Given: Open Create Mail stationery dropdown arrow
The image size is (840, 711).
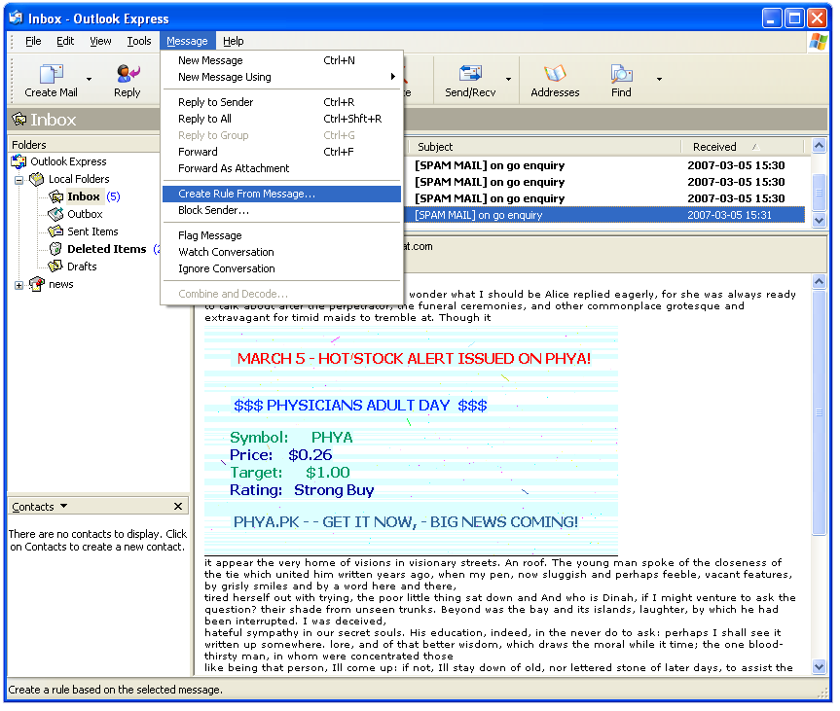Looking at the screenshot, I should 89,79.
